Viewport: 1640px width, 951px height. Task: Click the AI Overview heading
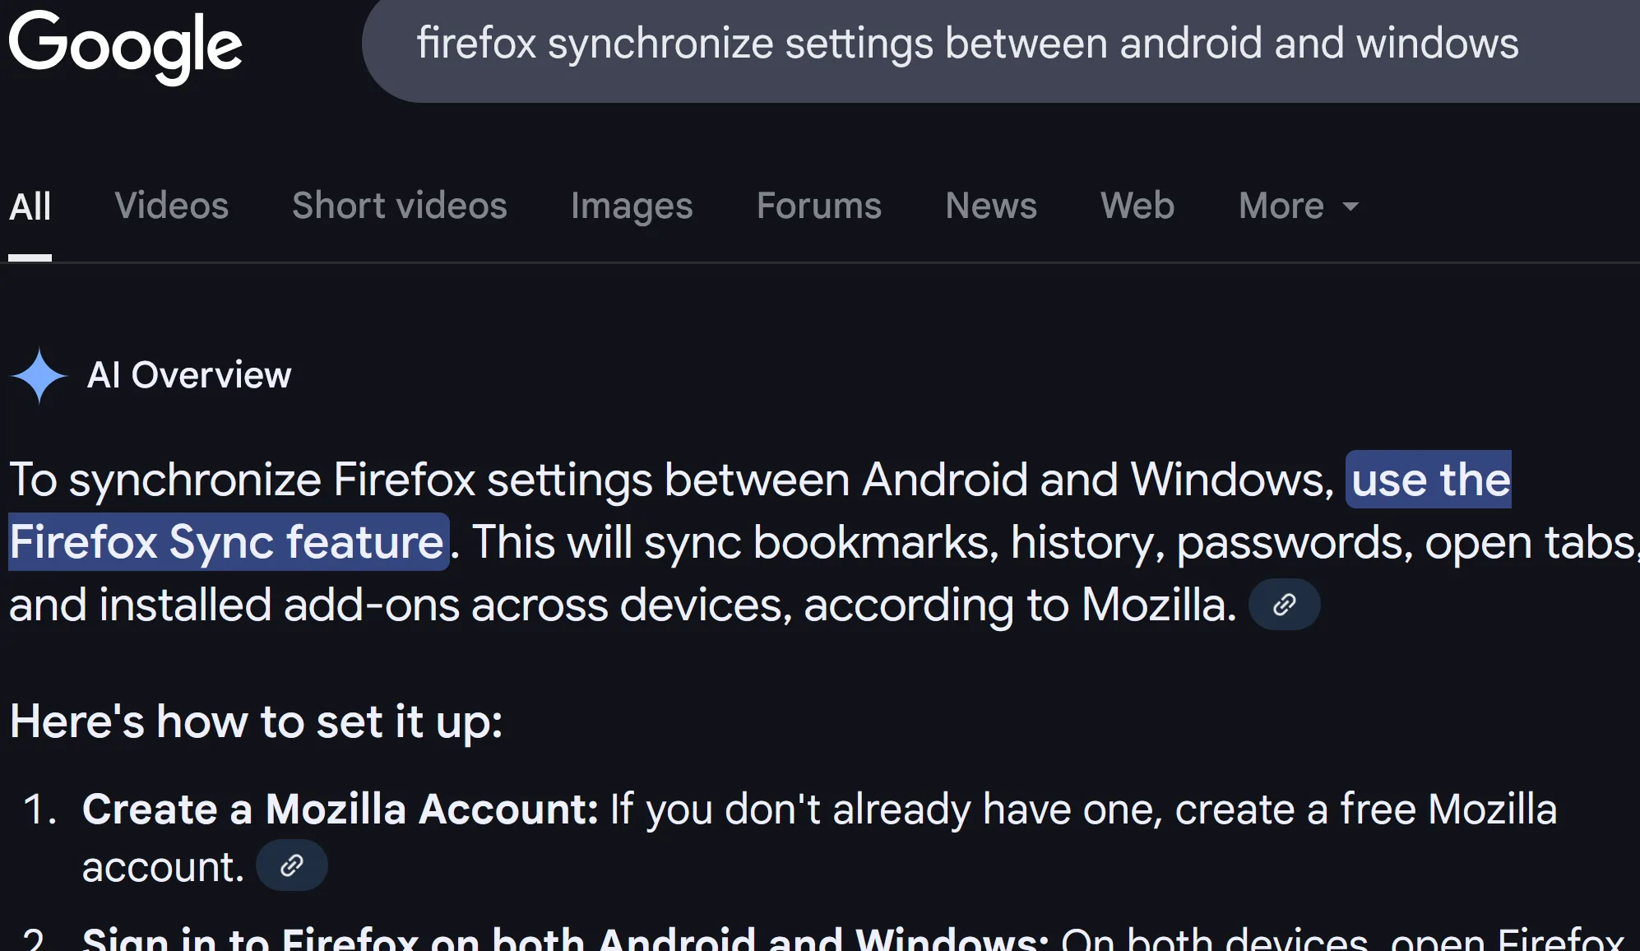point(190,376)
